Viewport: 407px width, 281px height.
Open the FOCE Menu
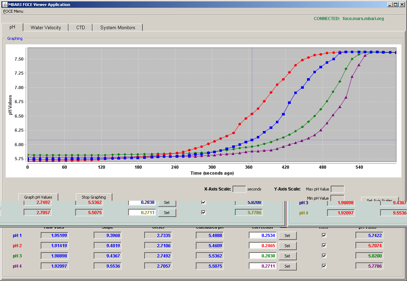[x=13, y=11]
